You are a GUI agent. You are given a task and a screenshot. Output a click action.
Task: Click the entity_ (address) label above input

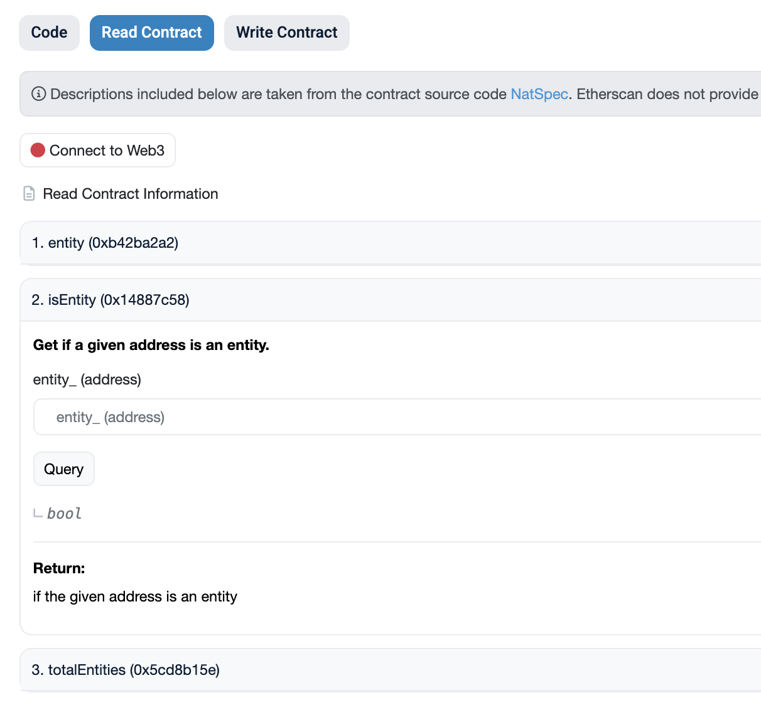click(87, 379)
